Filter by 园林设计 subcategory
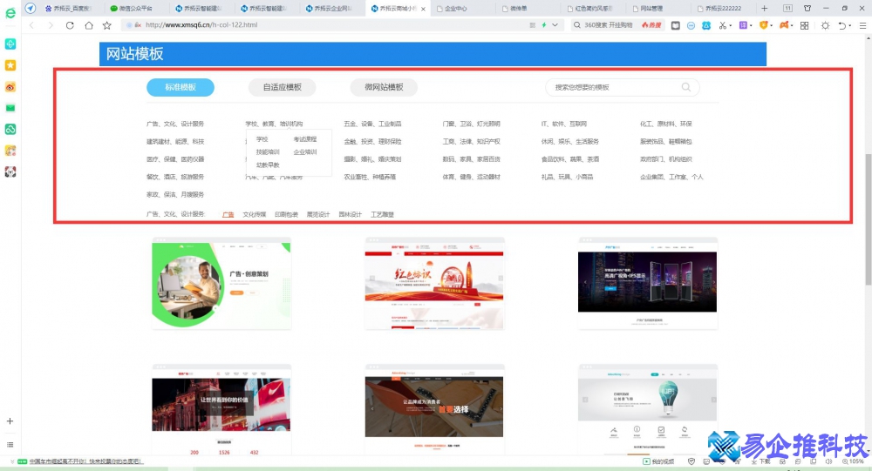Viewport: 872px width, 471px height. (351, 214)
